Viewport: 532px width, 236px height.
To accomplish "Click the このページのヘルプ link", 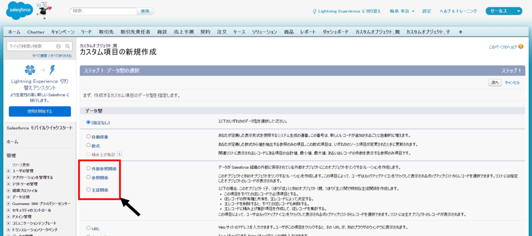I will click(x=503, y=46).
